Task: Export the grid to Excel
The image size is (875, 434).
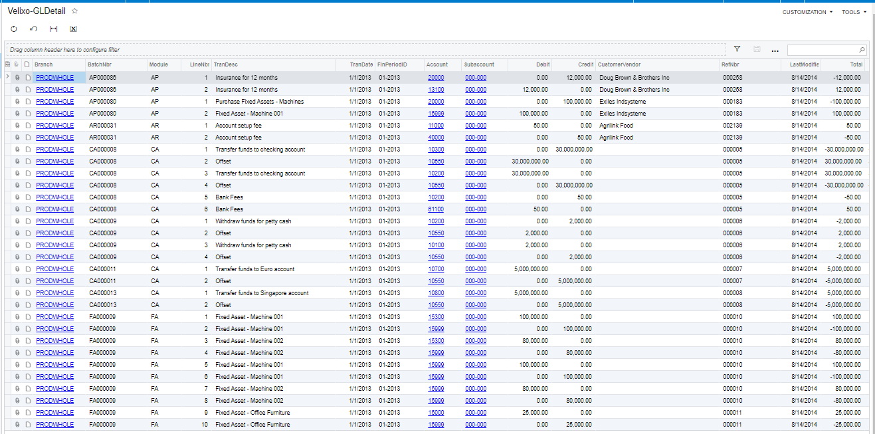Action: [73, 29]
